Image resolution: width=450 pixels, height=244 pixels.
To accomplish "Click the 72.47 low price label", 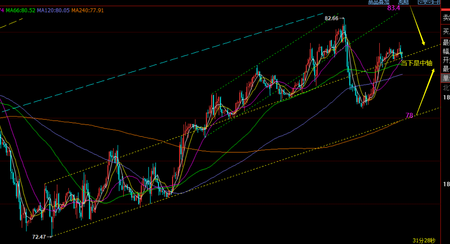I will [x=39, y=237].
